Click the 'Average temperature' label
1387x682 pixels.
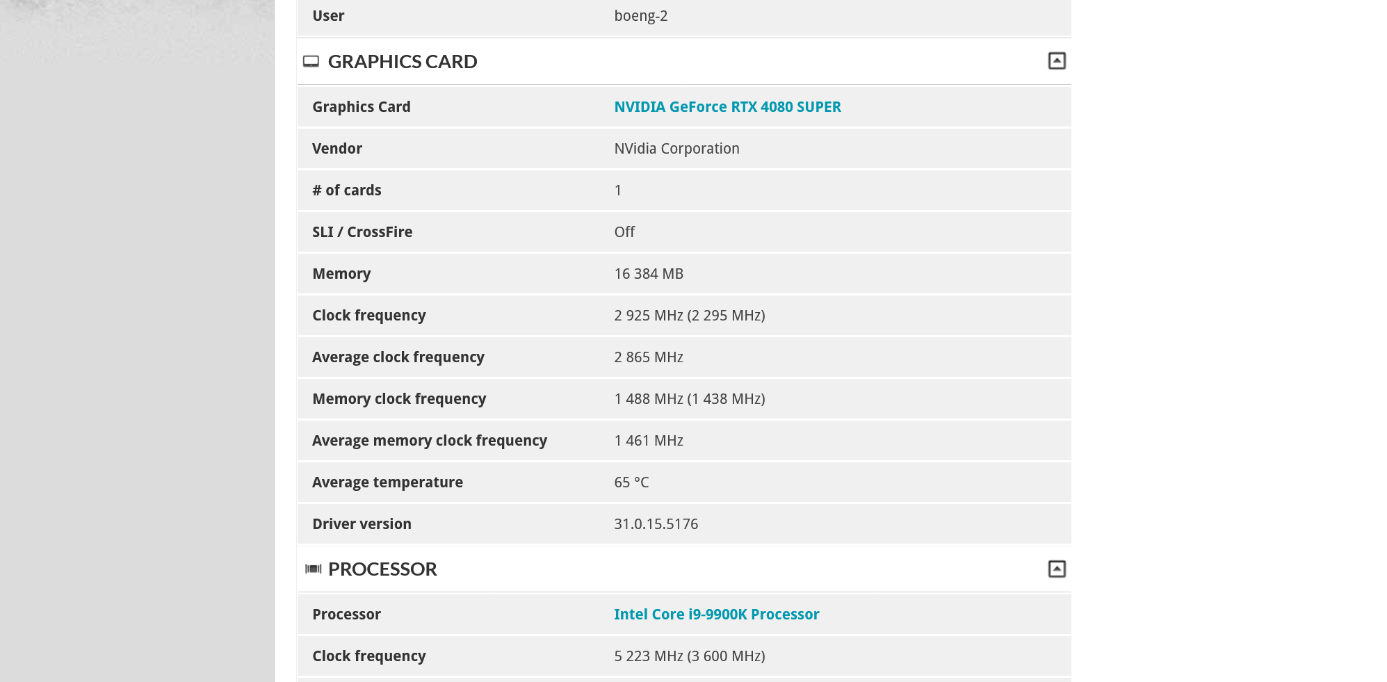click(x=387, y=482)
